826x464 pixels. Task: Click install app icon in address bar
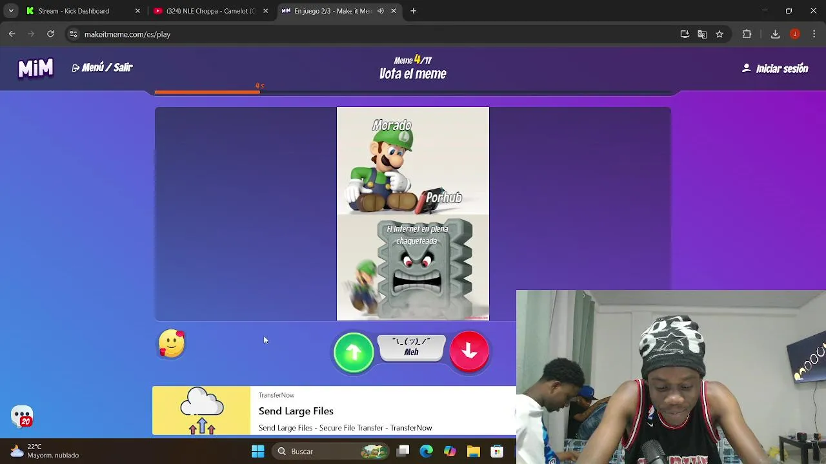[x=685, y=34]
